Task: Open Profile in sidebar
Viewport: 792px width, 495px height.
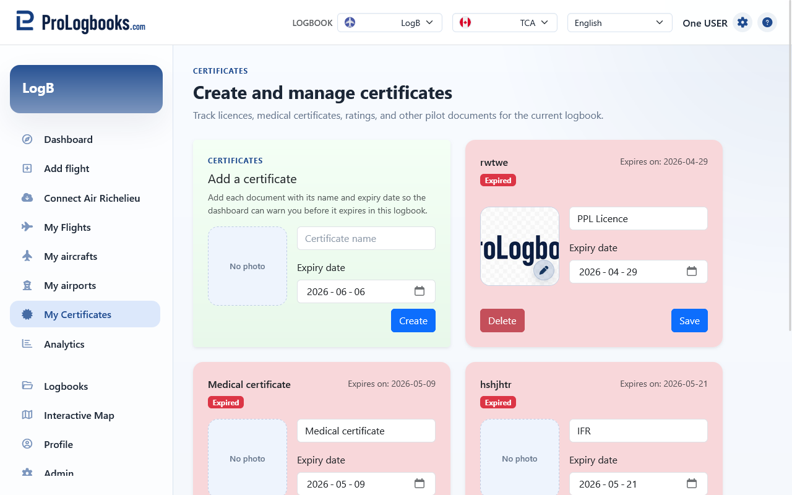Action: (x=85, y=444)
